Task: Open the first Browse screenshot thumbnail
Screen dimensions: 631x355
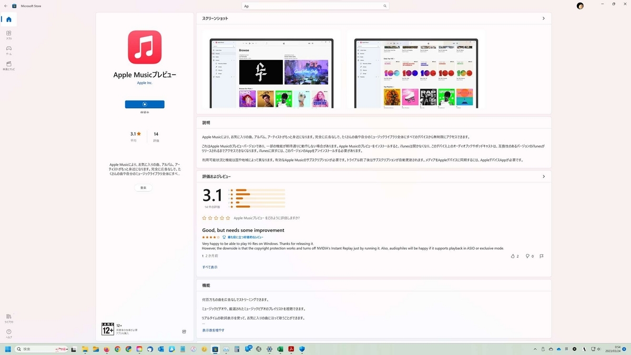Action: point(271,73)
